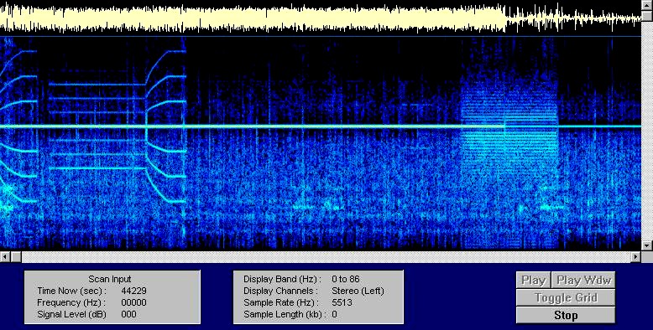Screen dimensions: 653x330
Task: Click the Time Now value 44229
Action: pyautogui.click(x=133, y=291)
